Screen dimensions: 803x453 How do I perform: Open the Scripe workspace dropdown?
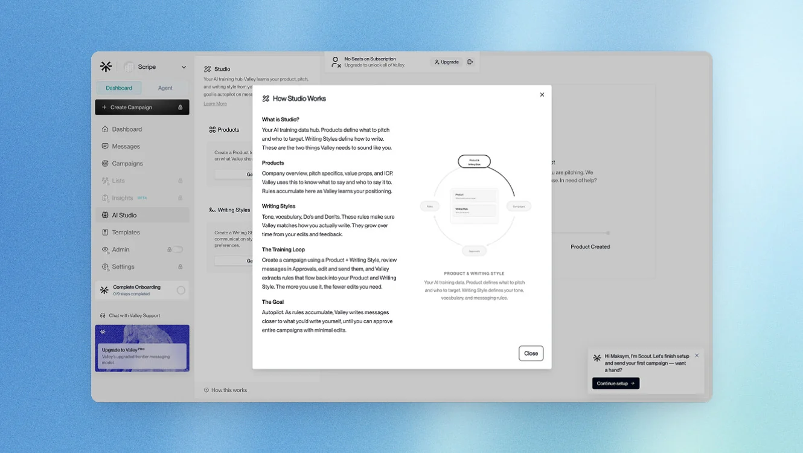point(156,67)
